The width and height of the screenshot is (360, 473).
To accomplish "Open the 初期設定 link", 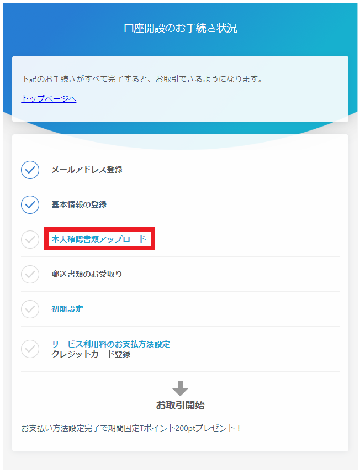I will click(67, 309).
